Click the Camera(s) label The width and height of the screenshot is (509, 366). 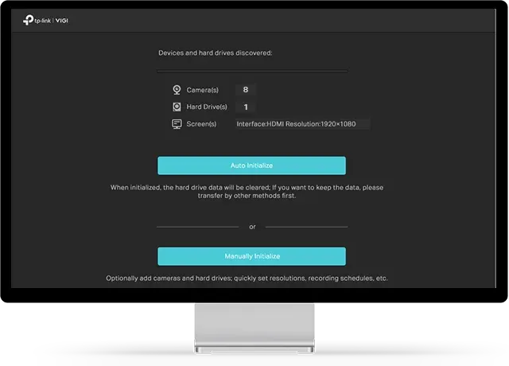click(202, 90)
